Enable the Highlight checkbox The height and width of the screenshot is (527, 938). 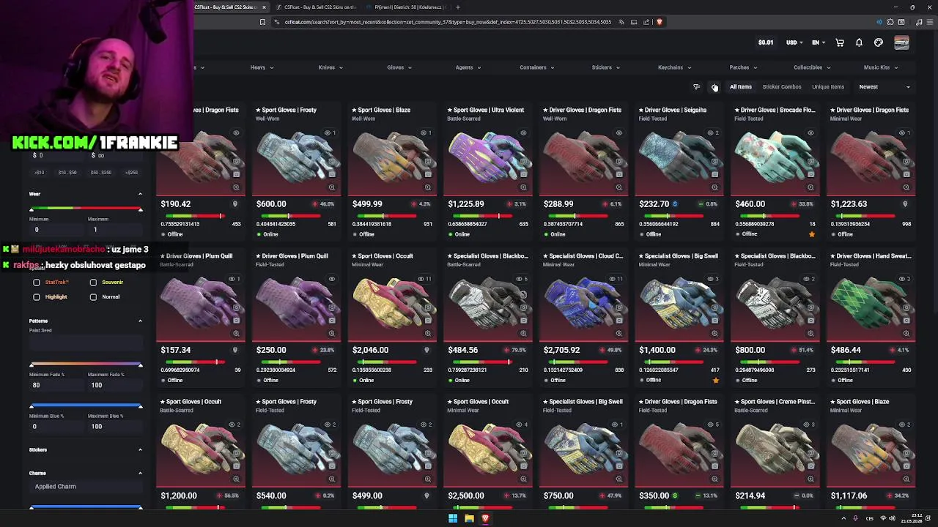click(x=37, y=297)
